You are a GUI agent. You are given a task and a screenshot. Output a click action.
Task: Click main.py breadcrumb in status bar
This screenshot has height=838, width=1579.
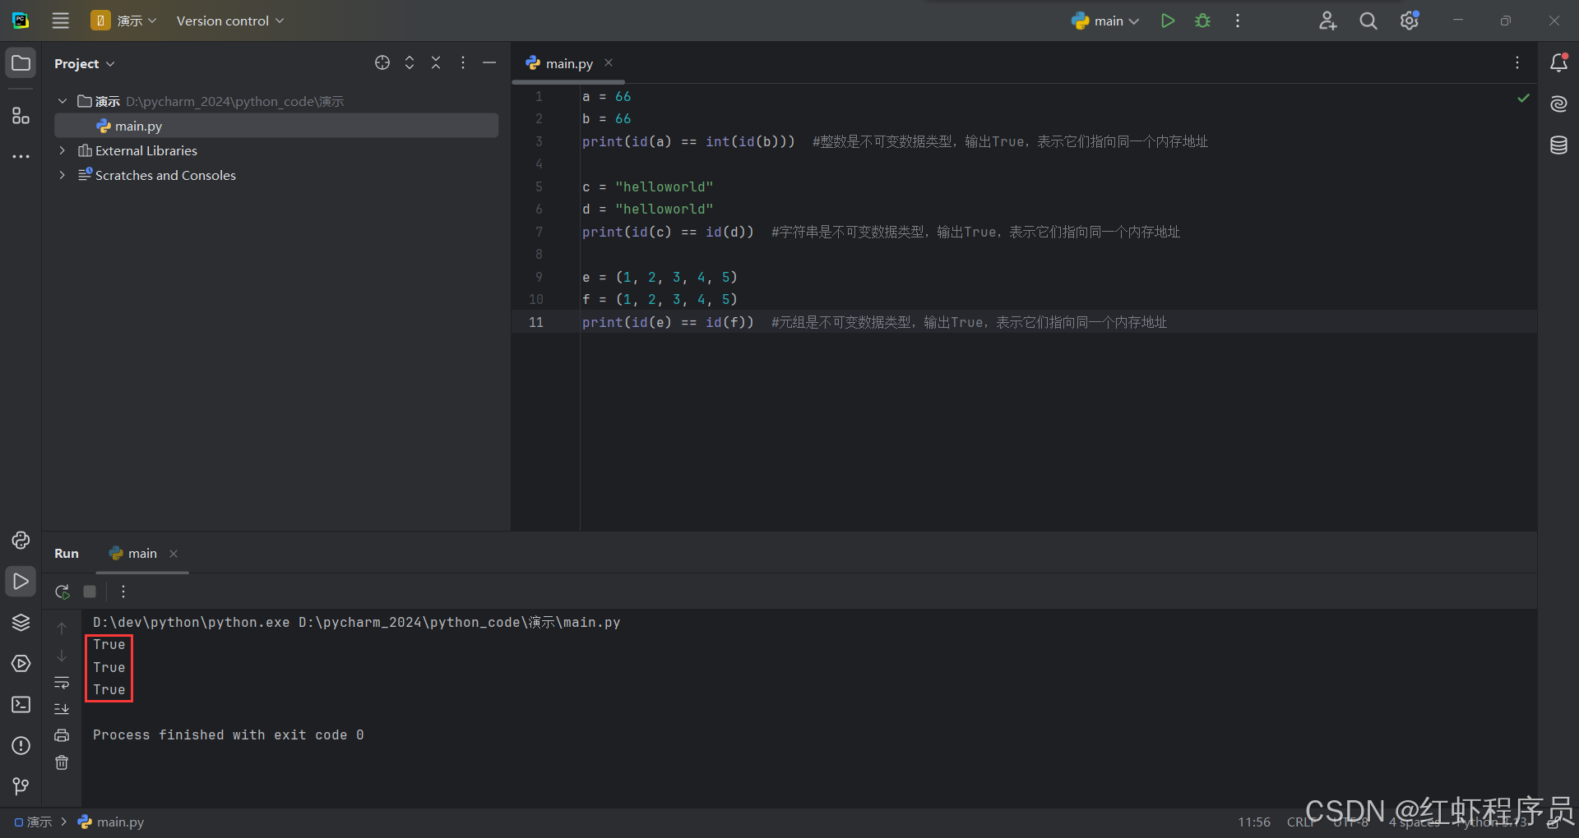click(111, 822)
